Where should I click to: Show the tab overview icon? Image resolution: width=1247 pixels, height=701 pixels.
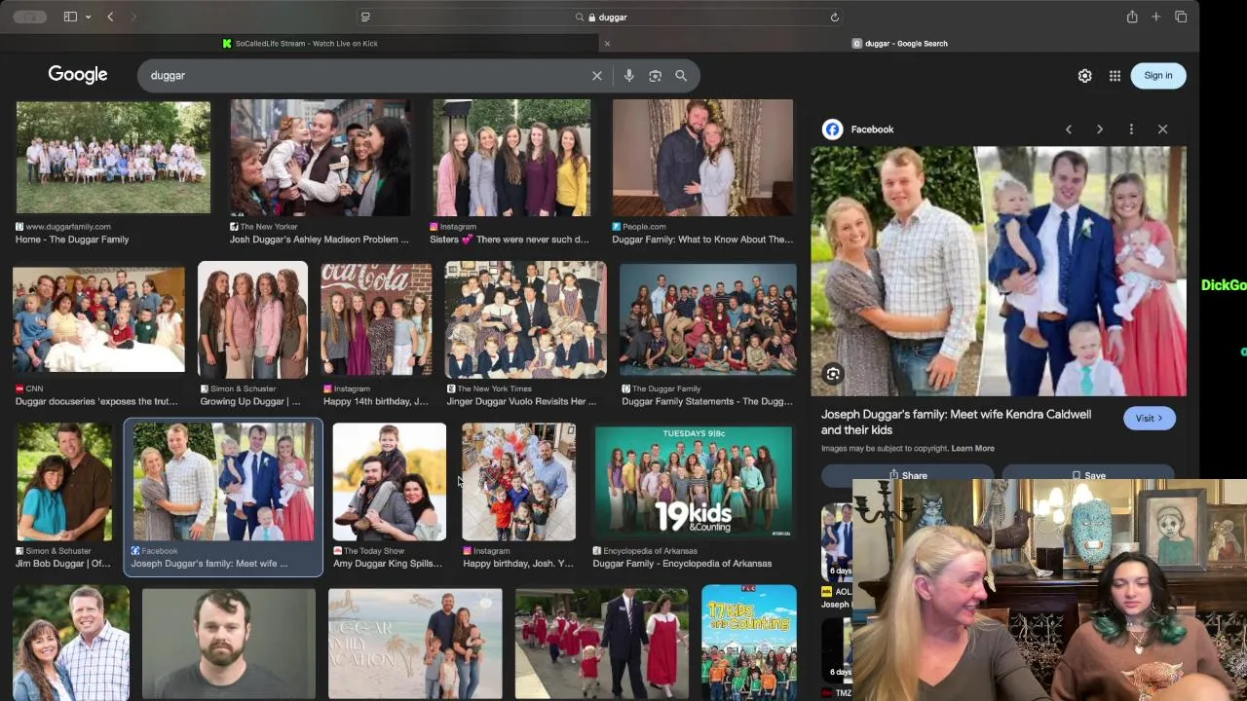click(1181, 17)
